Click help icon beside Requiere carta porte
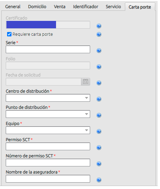160x189 pixels. (99, 34)
